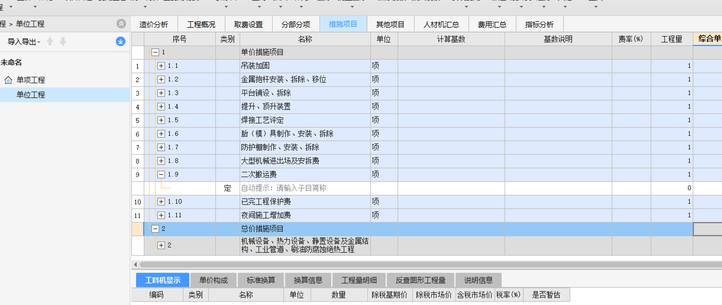Screen dimensions: 722x305
Task: Select the 工料机显示 bottom tab
Action: point(163,280)
